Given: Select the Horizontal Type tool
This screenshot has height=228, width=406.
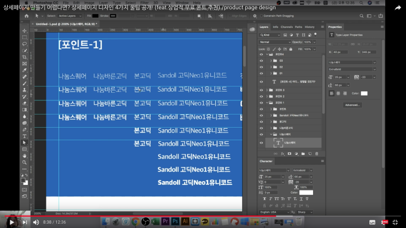Looking at the screenshot, I should click(x=25, y=136).
